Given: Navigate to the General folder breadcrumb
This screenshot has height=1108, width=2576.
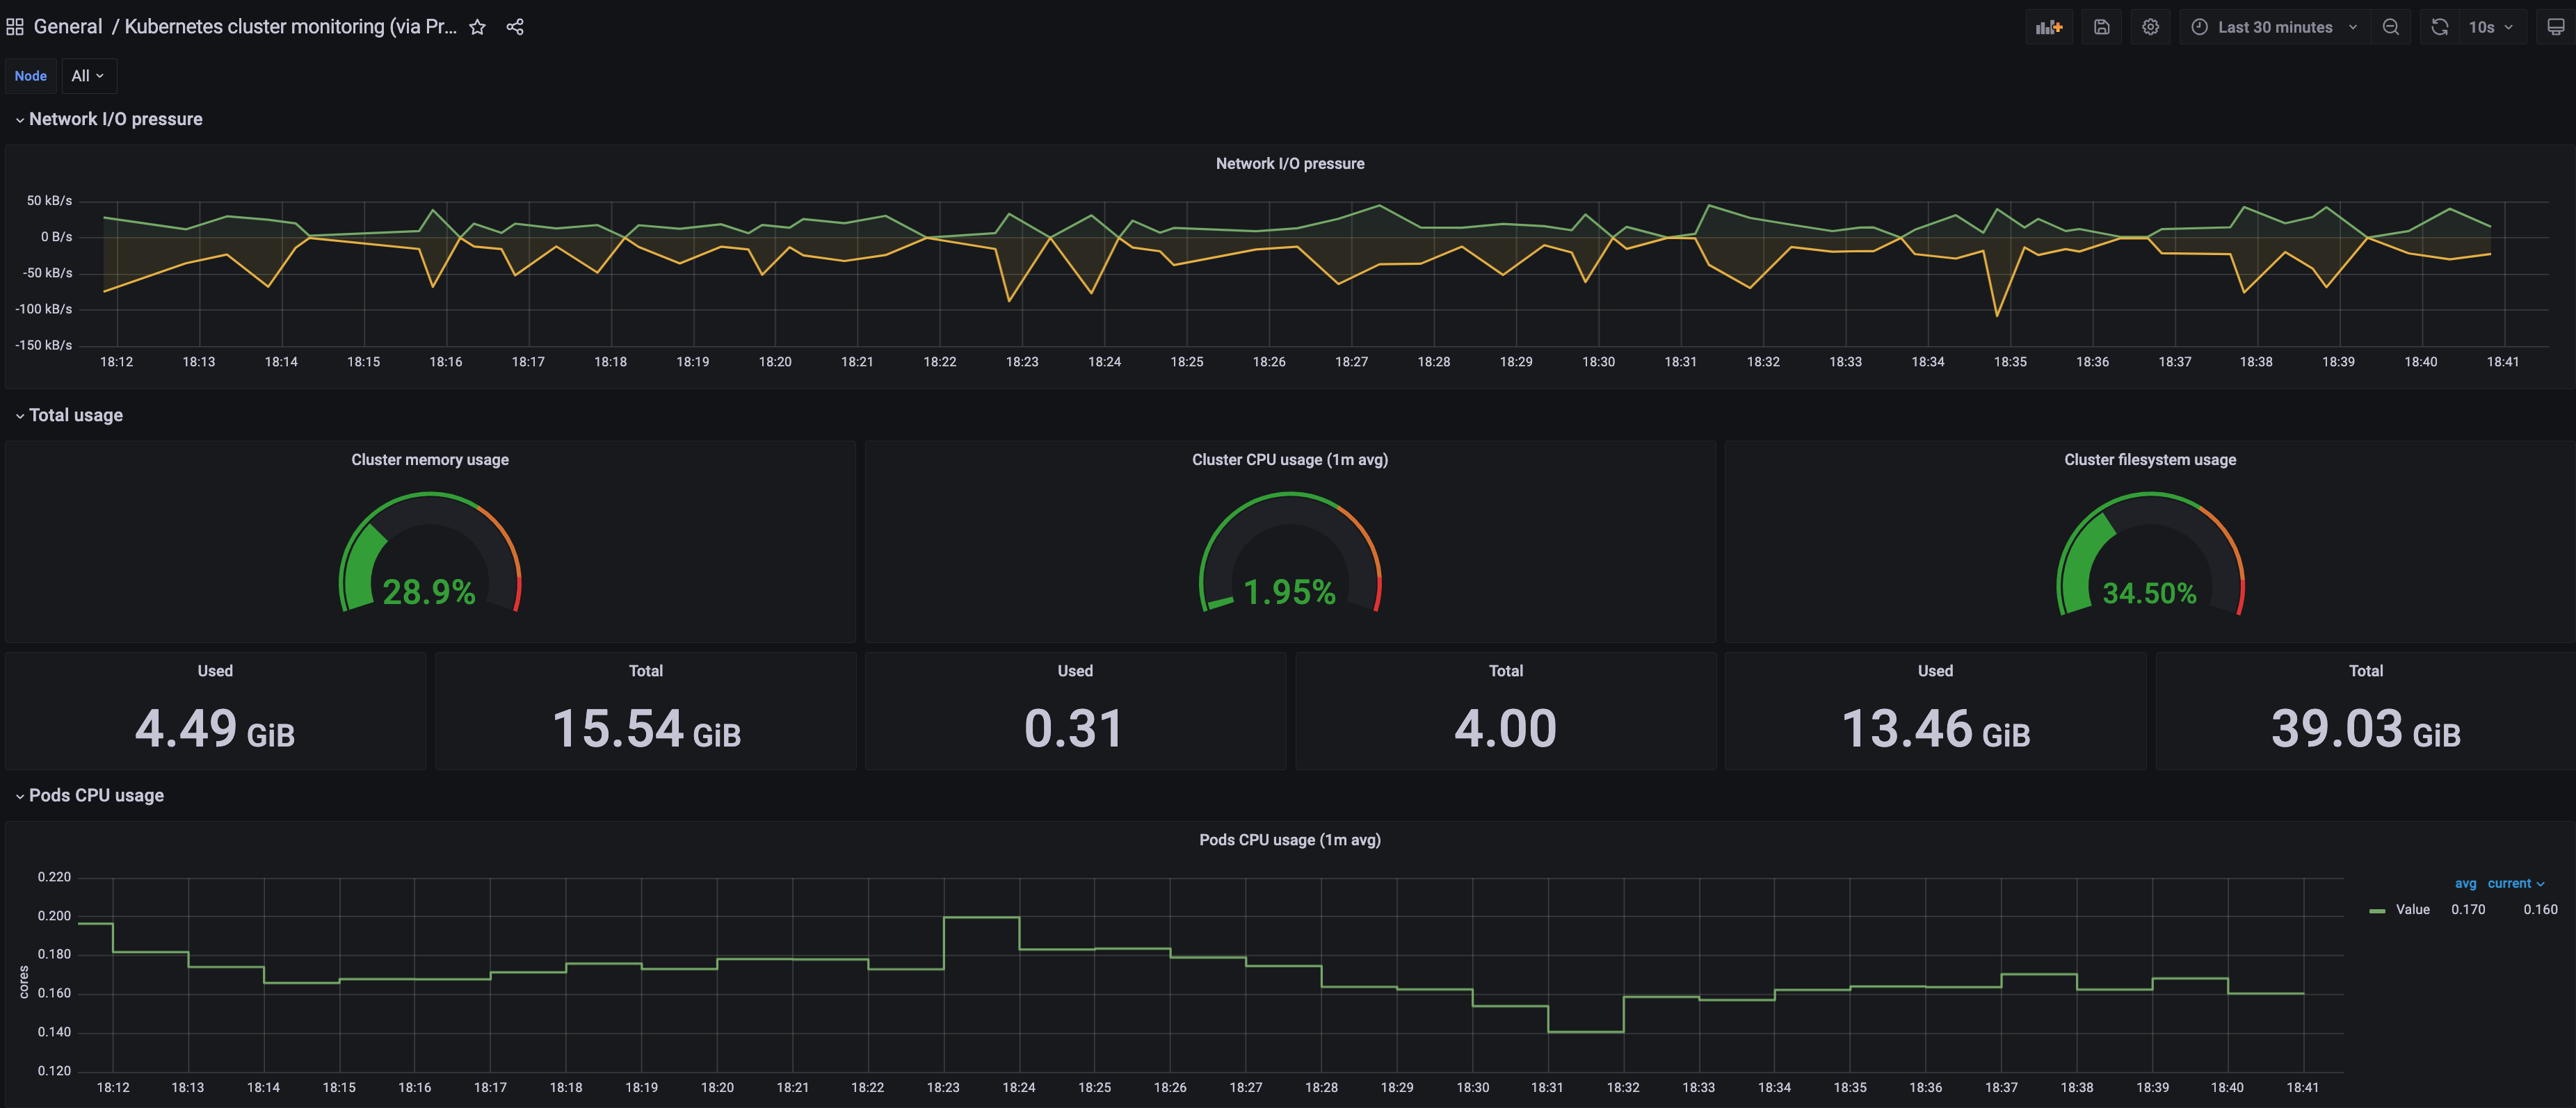Looking at the screenshot, I should (67, 26).
